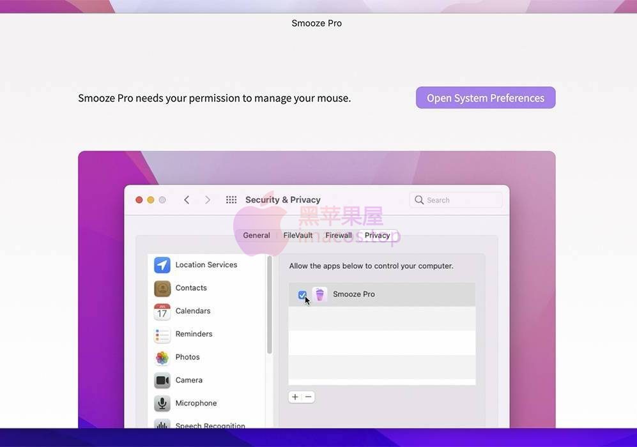
Task: Select the Camera label
Action: click(x=189, y=381)
